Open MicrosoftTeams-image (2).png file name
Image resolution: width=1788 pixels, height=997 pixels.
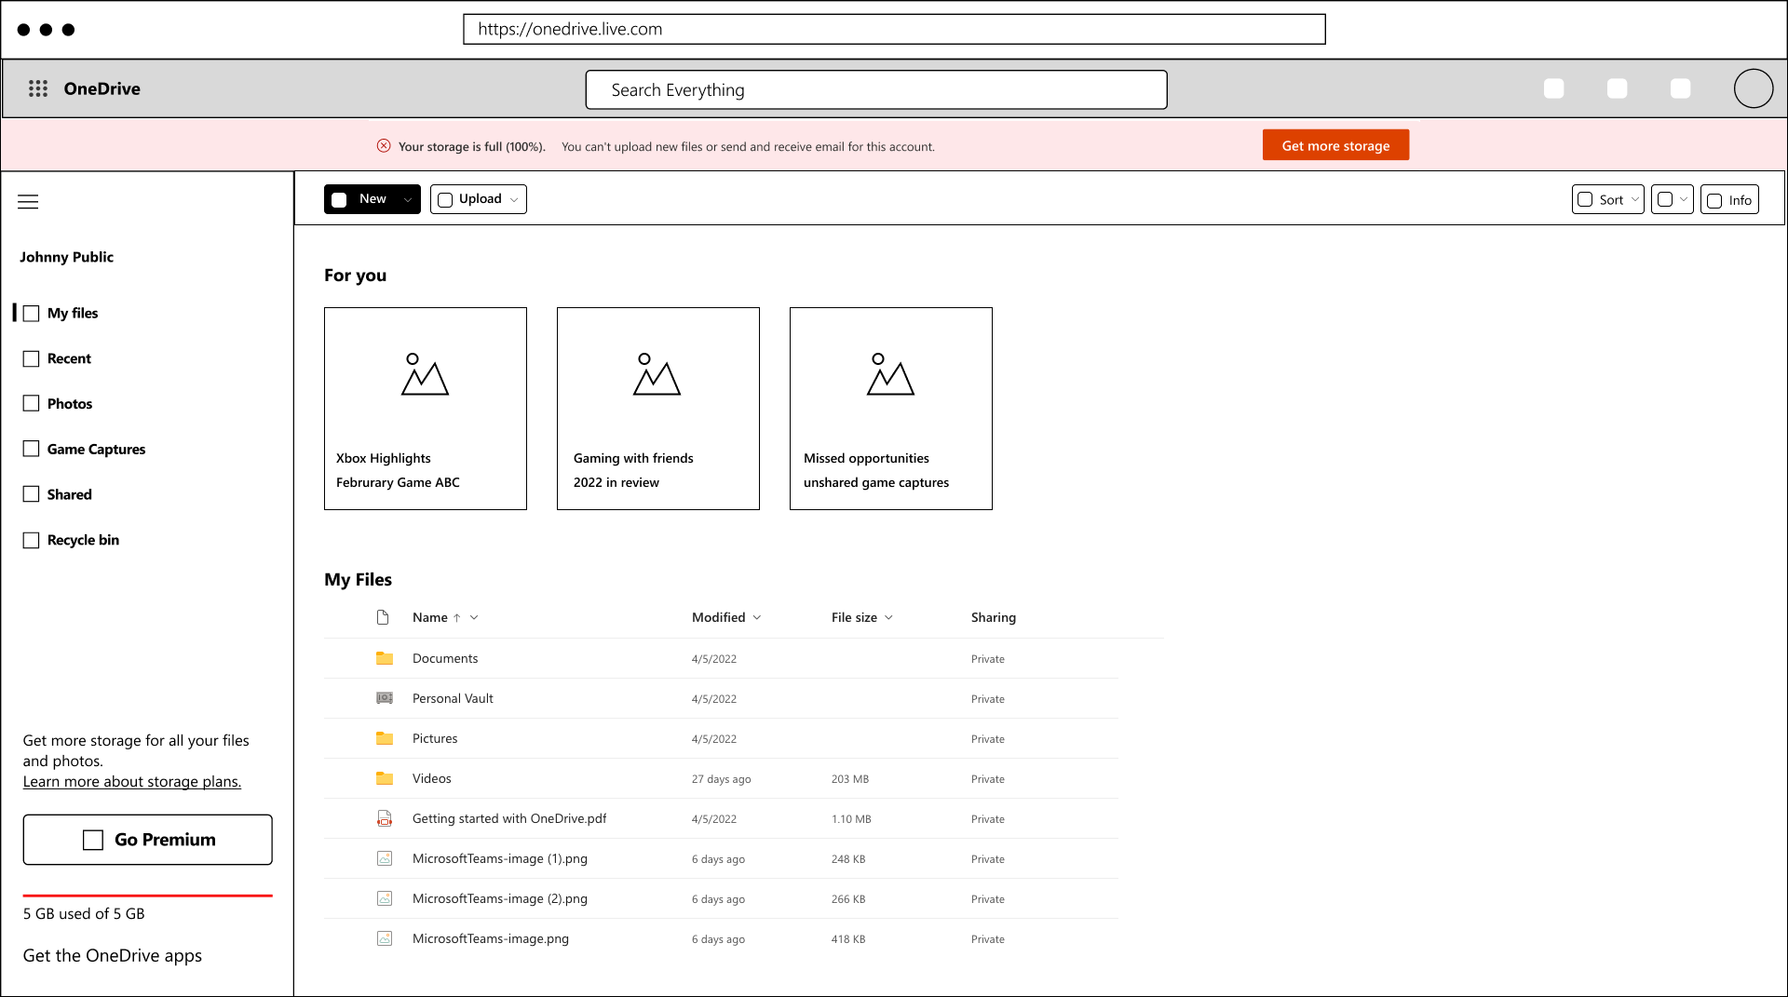coord(500,898)
